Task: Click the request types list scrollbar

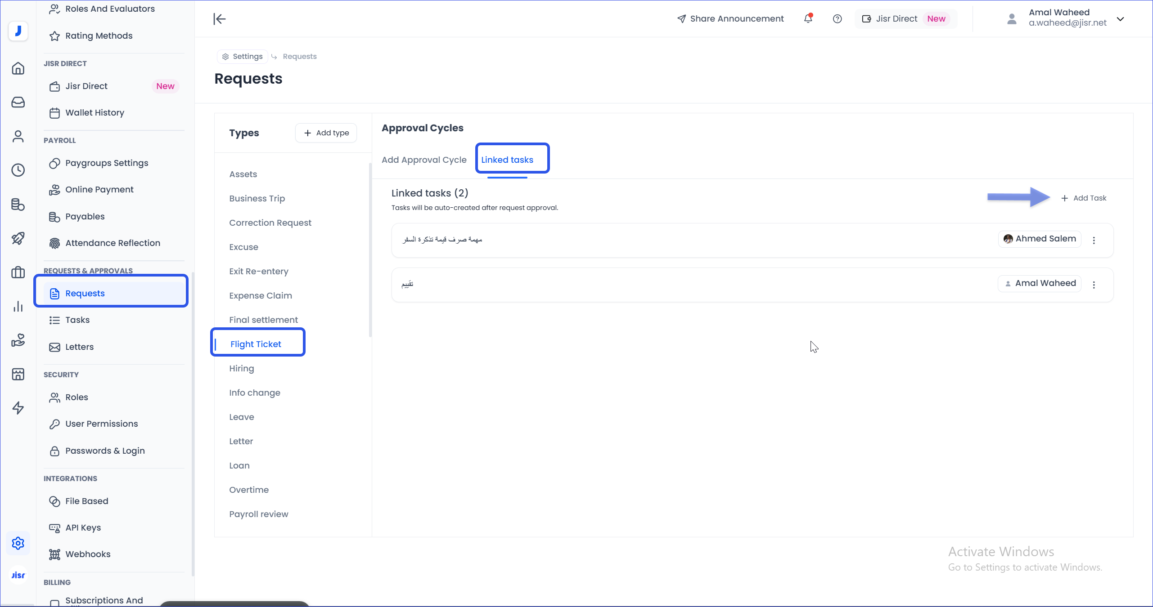Action: pos(370,250)
